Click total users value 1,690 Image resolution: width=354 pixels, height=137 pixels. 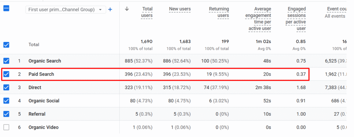coord(147,42)
